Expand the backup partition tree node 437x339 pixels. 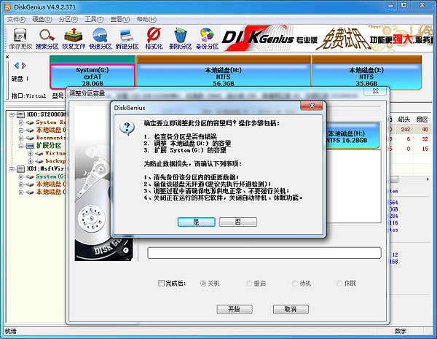tap(30, 161)
